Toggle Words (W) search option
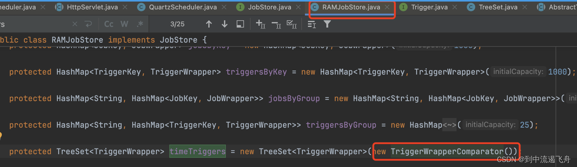 (x=124, y=24)
